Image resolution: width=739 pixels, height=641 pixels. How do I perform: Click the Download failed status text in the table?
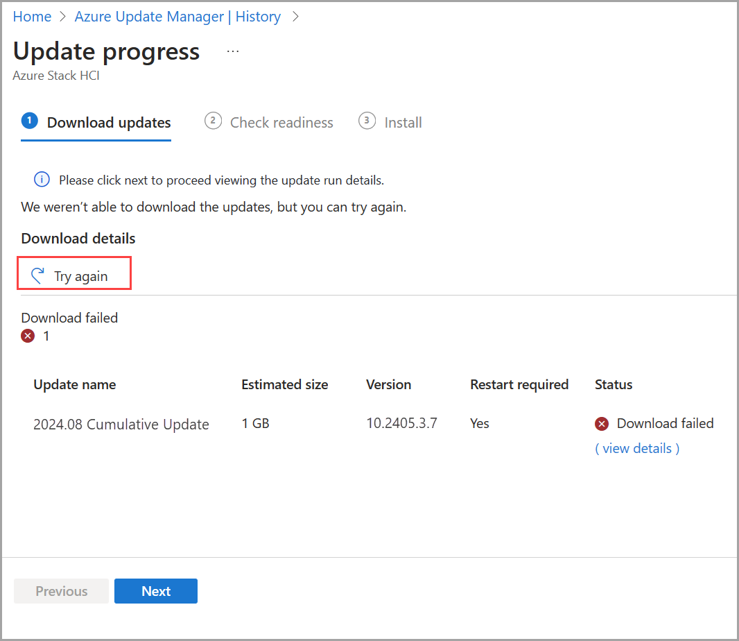click(666, 424)
